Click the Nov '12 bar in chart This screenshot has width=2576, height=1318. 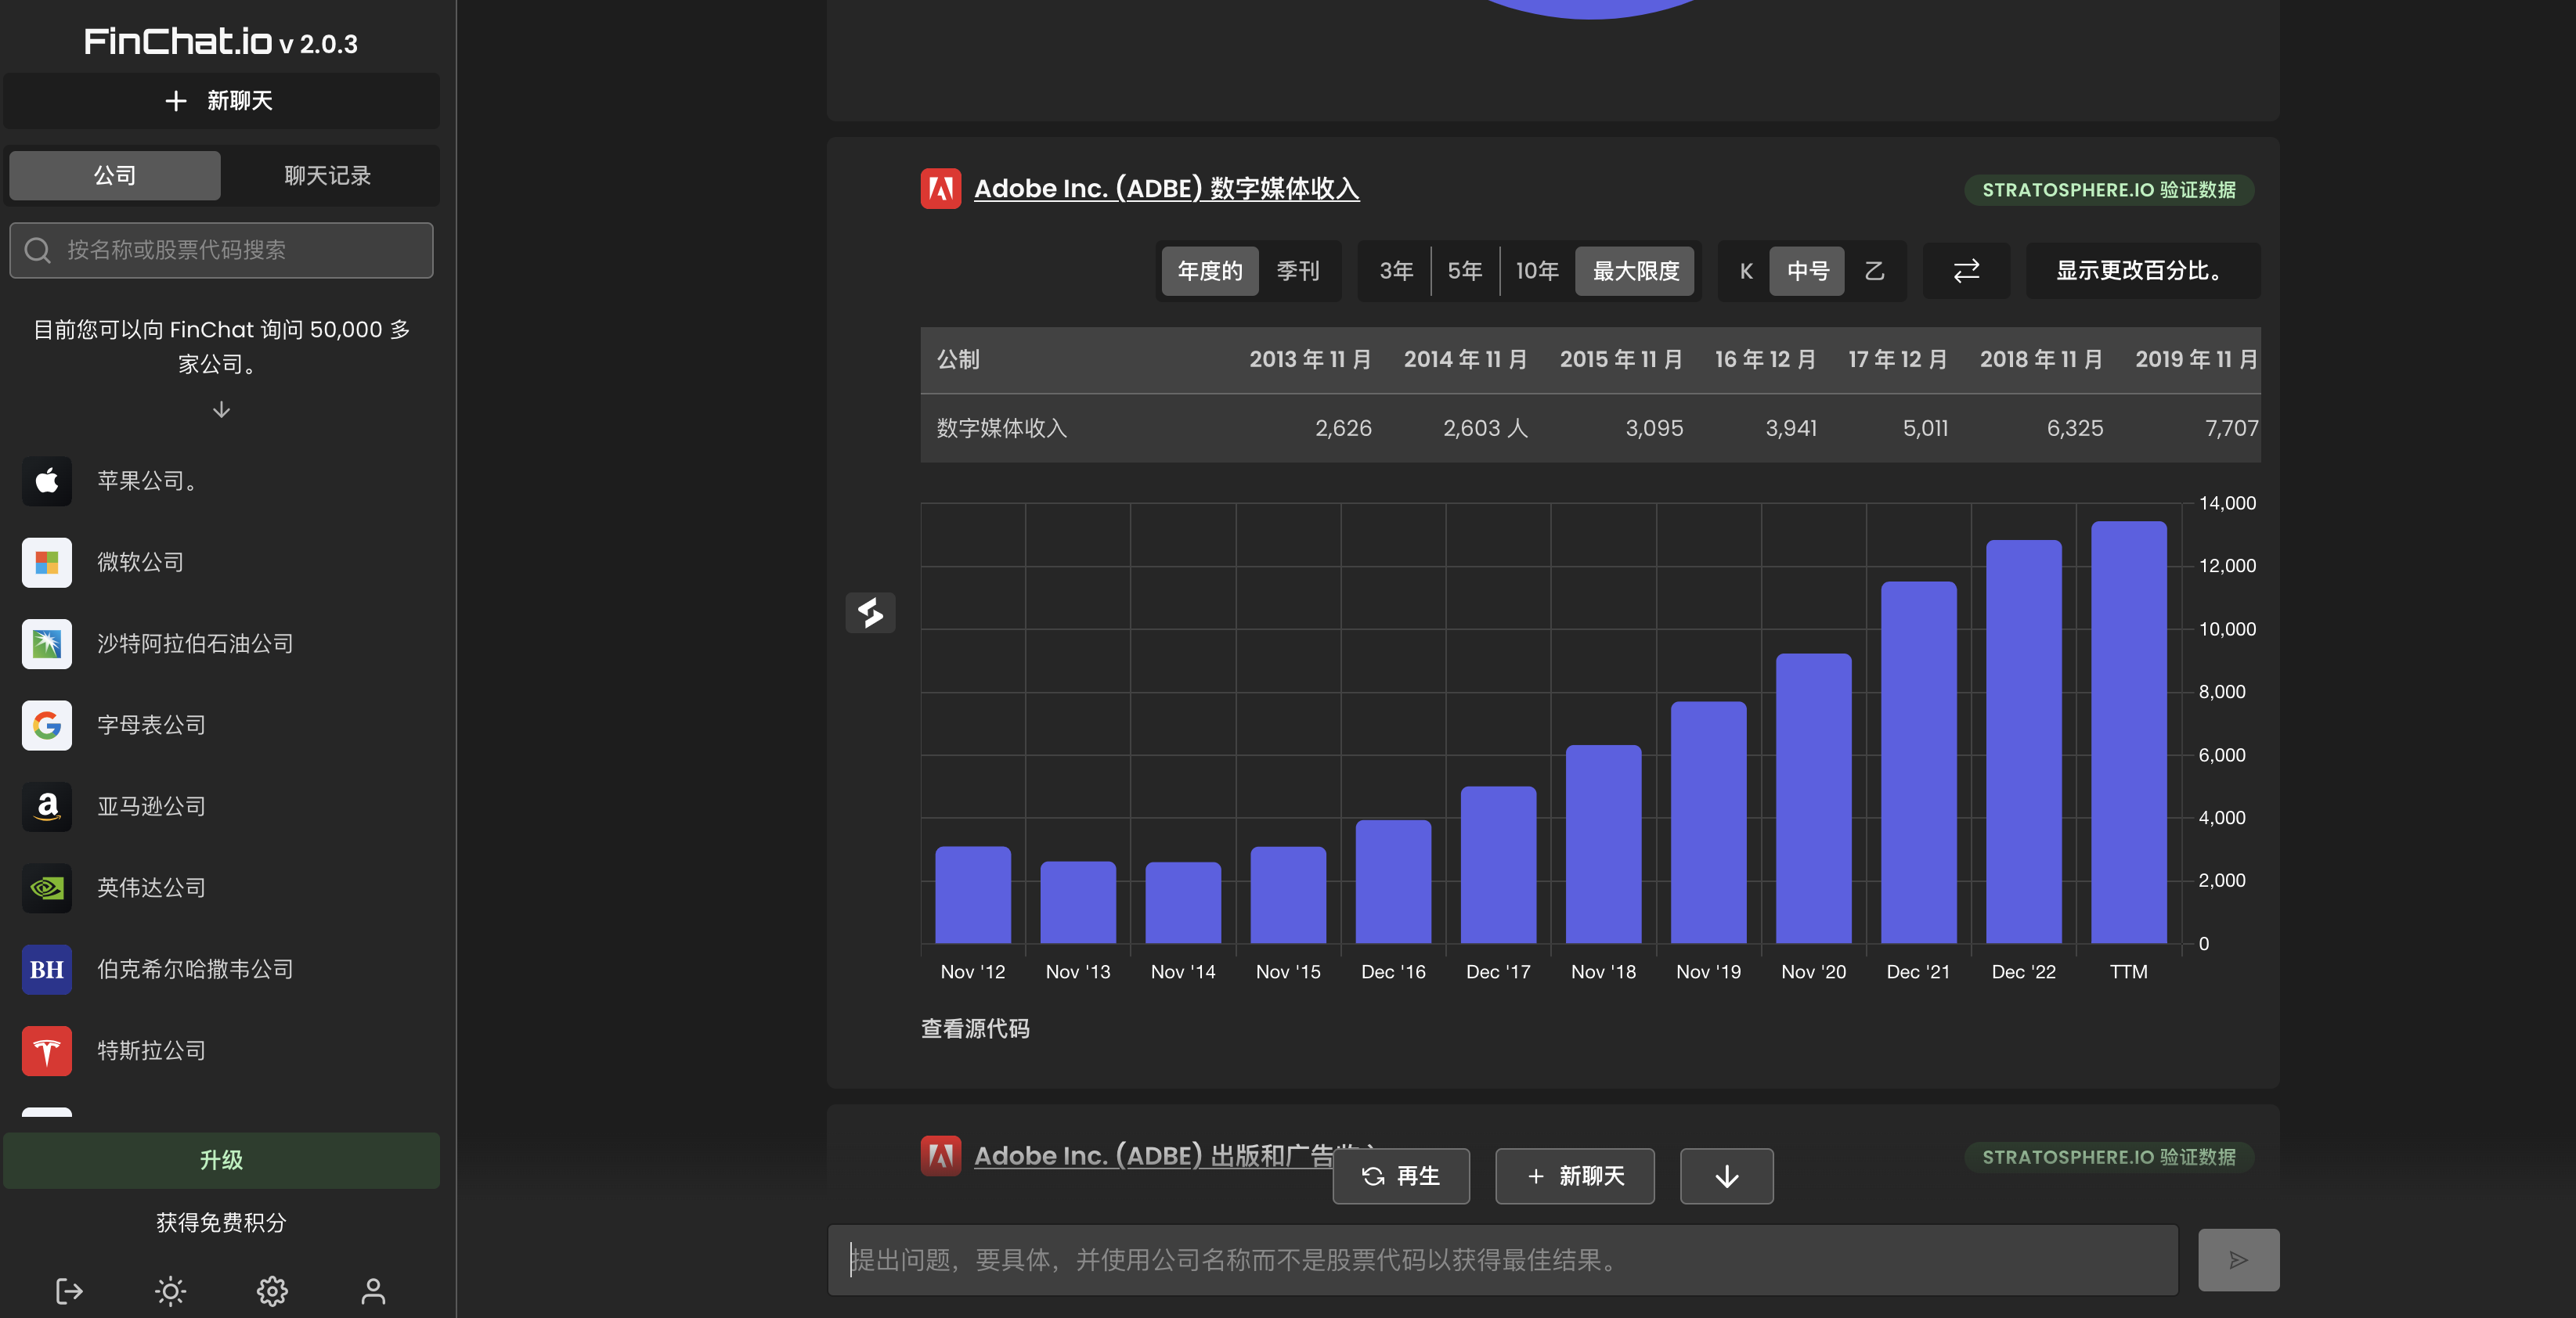(972, 895)
